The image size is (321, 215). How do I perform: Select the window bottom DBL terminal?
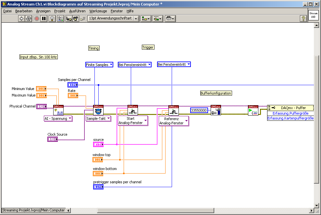pos(98,174)
